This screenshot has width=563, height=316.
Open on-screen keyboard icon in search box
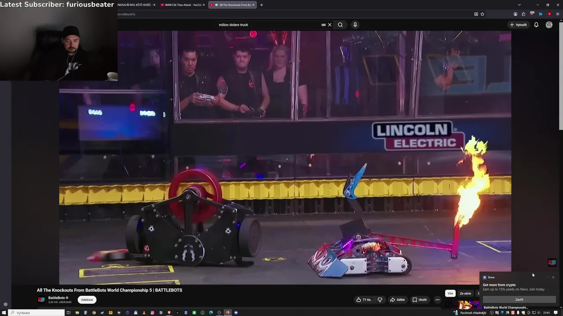[323, 25]
